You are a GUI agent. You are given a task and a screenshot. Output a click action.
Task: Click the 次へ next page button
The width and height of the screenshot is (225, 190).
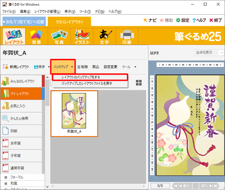206,186
